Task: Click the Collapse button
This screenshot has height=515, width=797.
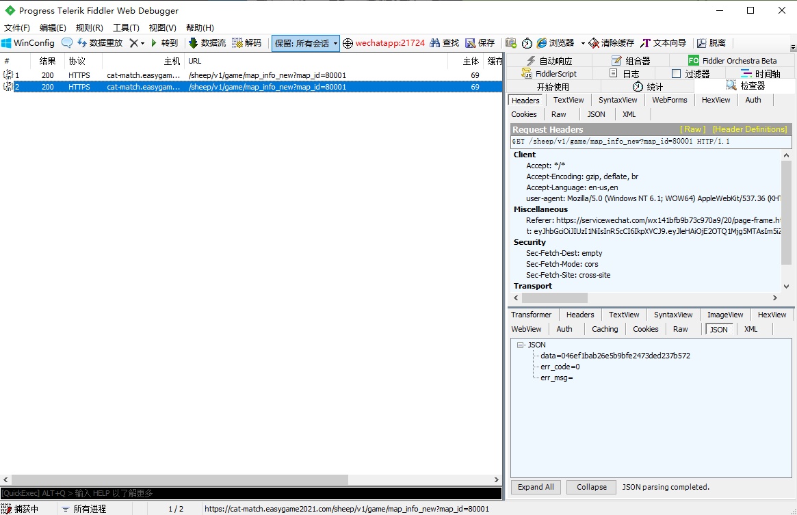Action: tap(592, 487)
